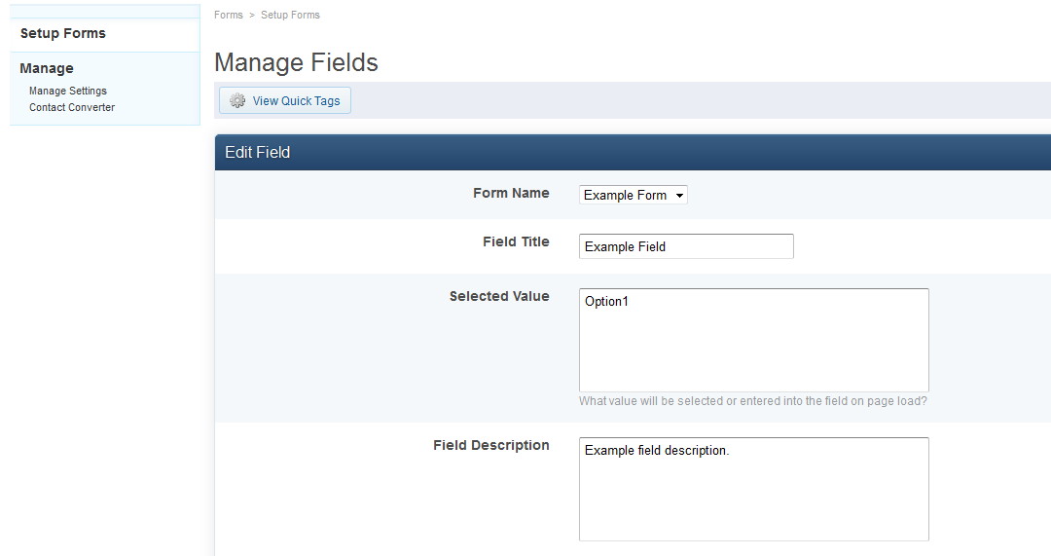This screenshot has height=556, width=1051.
Task: Click the Manage section heading in sidebar
Action: click(47, 68)
